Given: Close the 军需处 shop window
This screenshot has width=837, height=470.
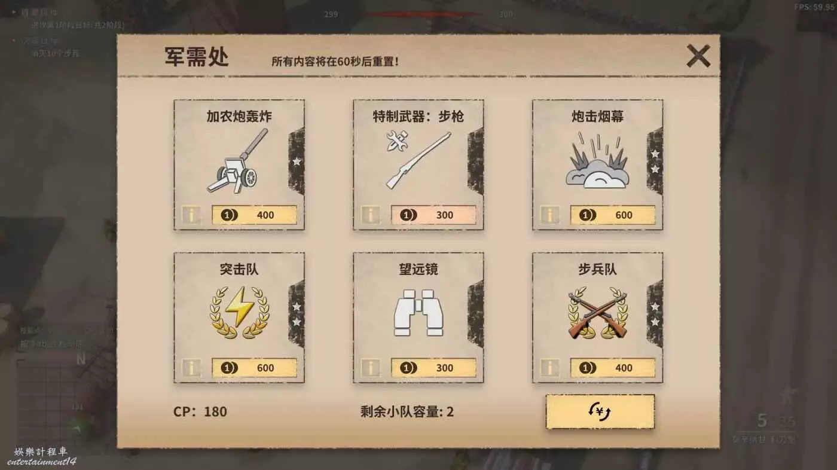Looking at the screenshot, I should [x=698, y=56].
